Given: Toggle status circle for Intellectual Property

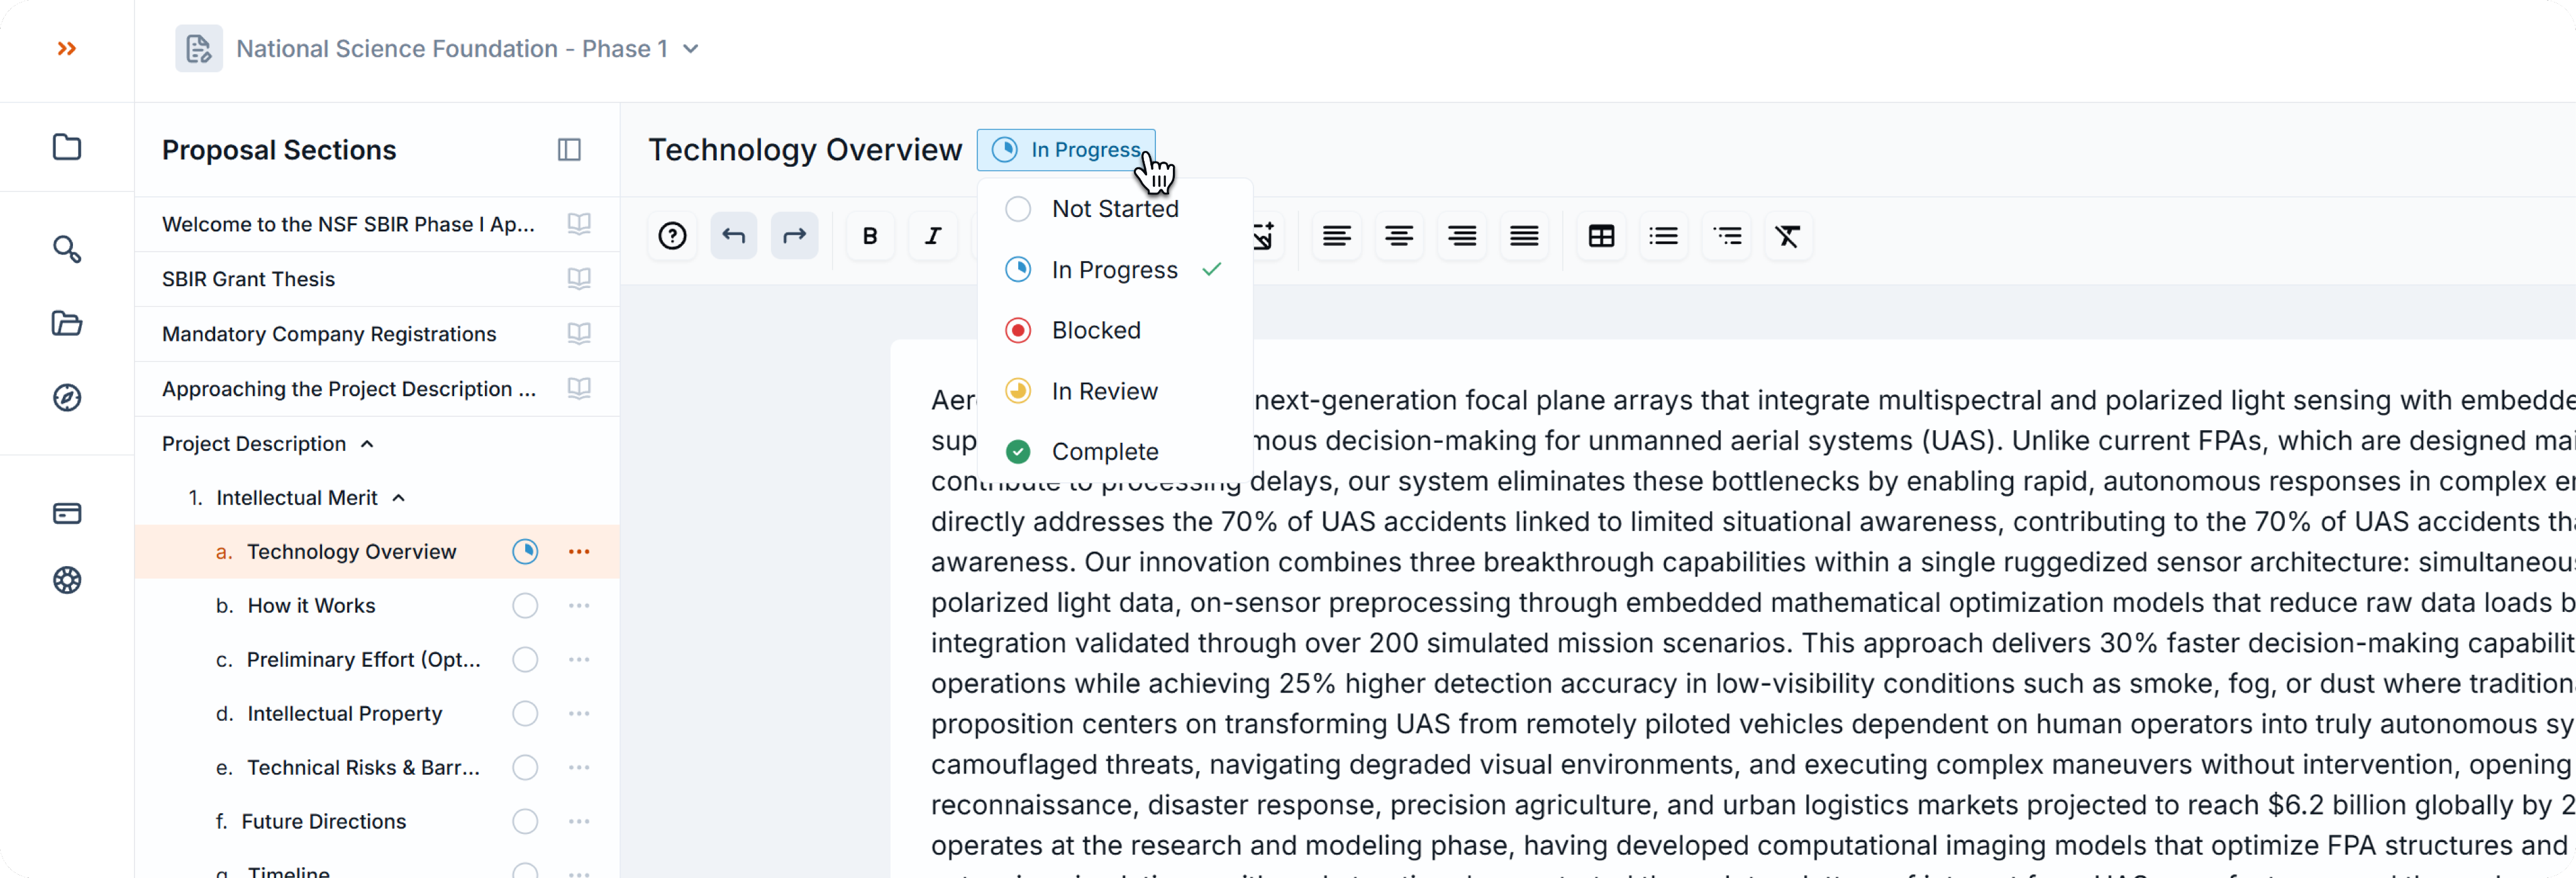Looking at the screenshot, I should click(x=525, y=714).
